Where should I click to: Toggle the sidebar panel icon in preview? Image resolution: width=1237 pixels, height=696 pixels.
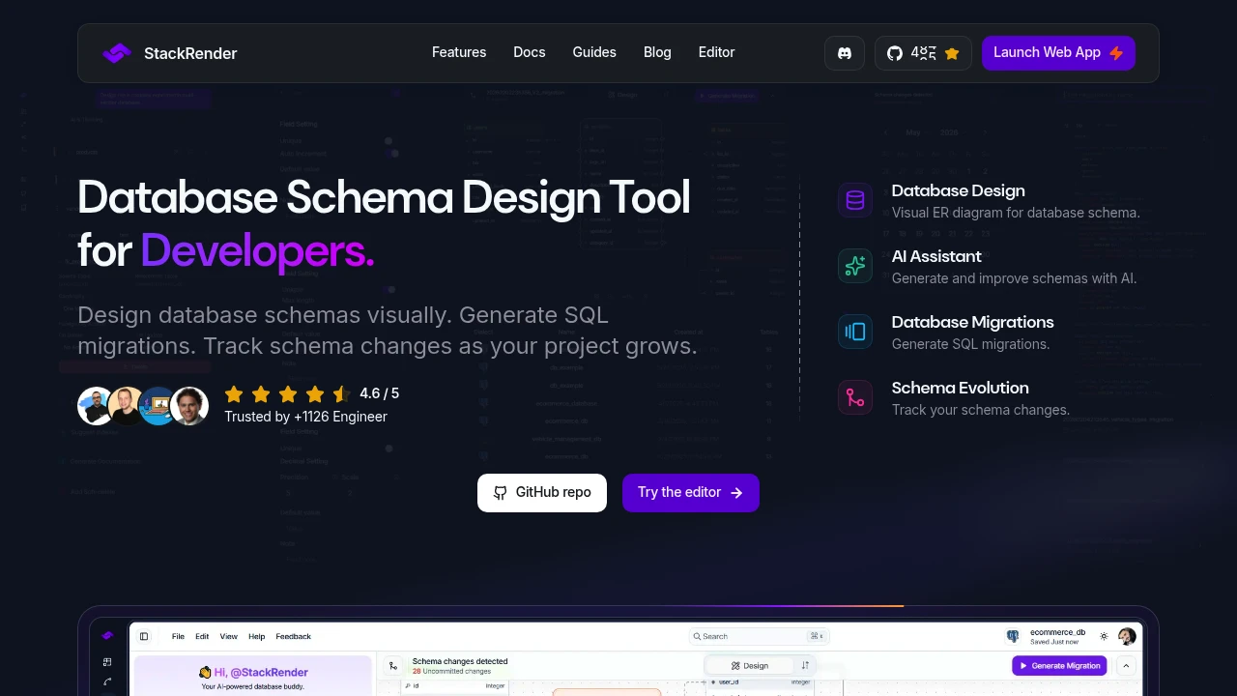click(144, 636)
